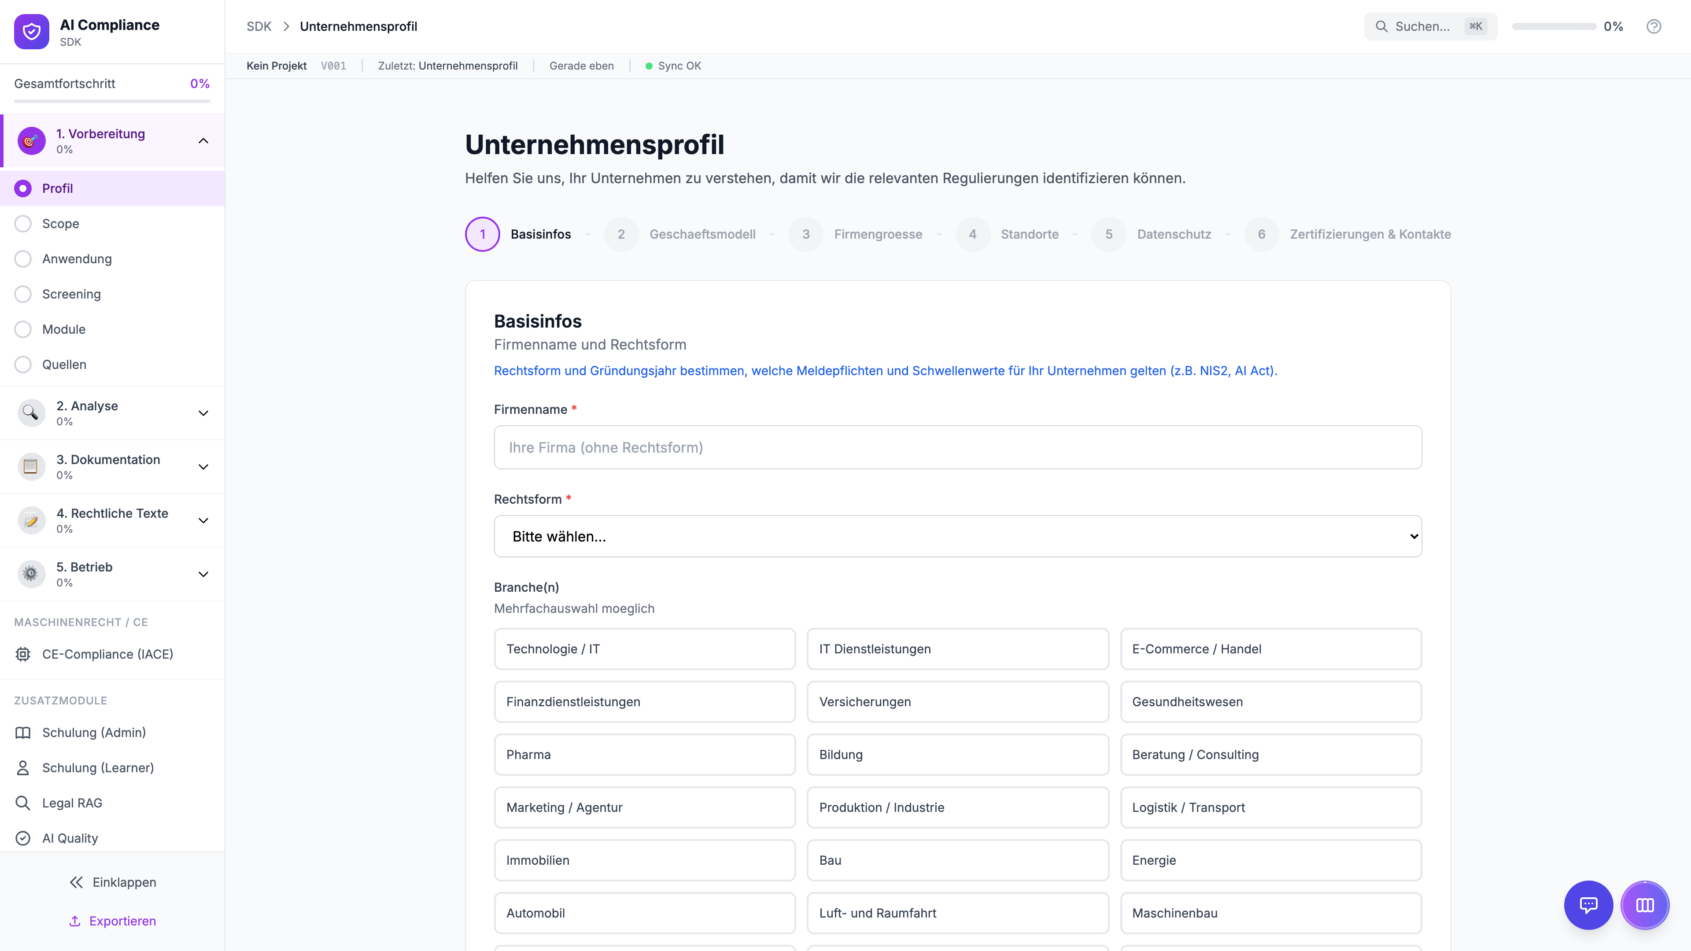Select the Scope radio item
The width and height of the screenshot is (1691, 951).
point(23,224)
